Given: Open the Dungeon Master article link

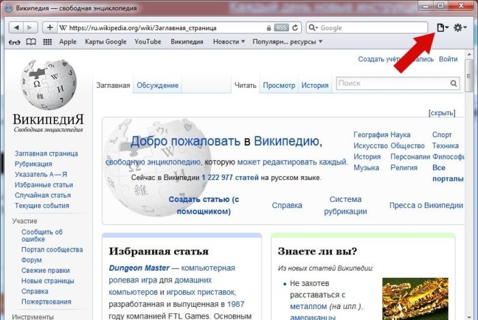Looking at the screenshot, I should coord(139,268).
